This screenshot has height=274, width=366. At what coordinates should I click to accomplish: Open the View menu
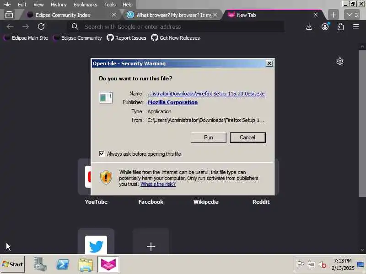(x=38, y=5)
